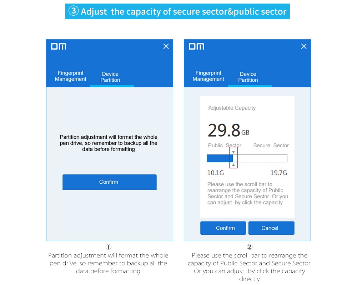Click the up arrow below slider handle
Screen dimensions: 357x285
[x=233, y=165]
